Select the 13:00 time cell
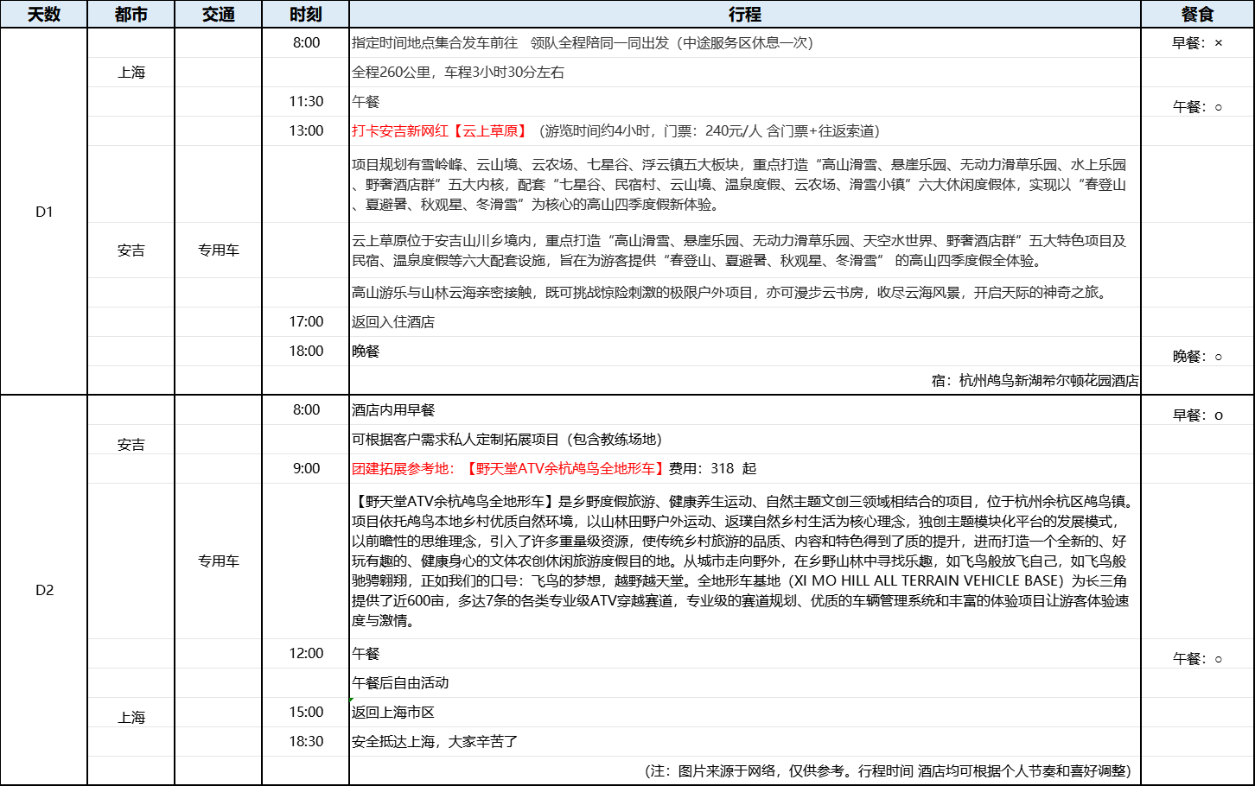 pos(306,131)
